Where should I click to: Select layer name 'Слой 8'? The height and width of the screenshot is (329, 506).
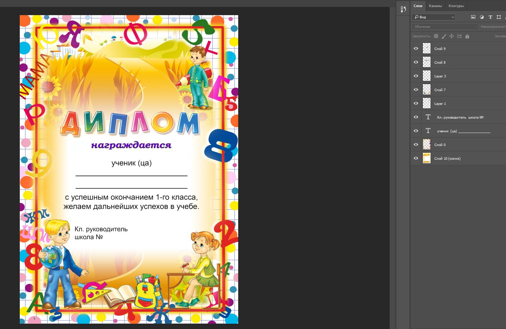click(440, 63)
